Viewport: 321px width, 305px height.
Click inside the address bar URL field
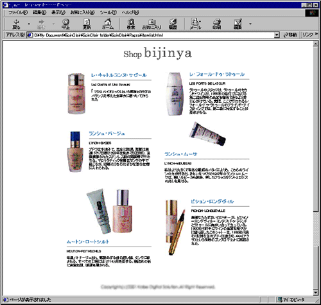[x=153, y=35]
